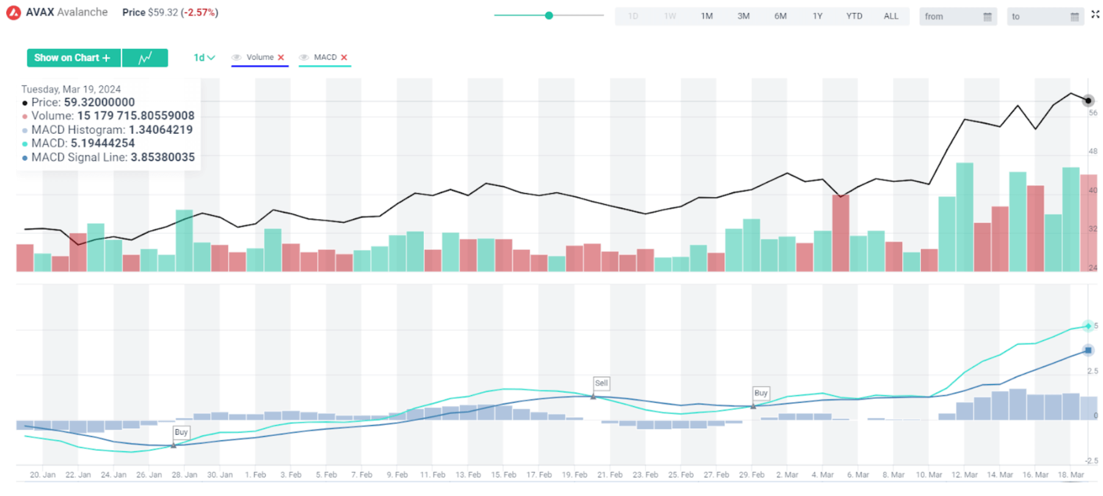
Task: Switch to the YTD range
Action: (854, 16)
